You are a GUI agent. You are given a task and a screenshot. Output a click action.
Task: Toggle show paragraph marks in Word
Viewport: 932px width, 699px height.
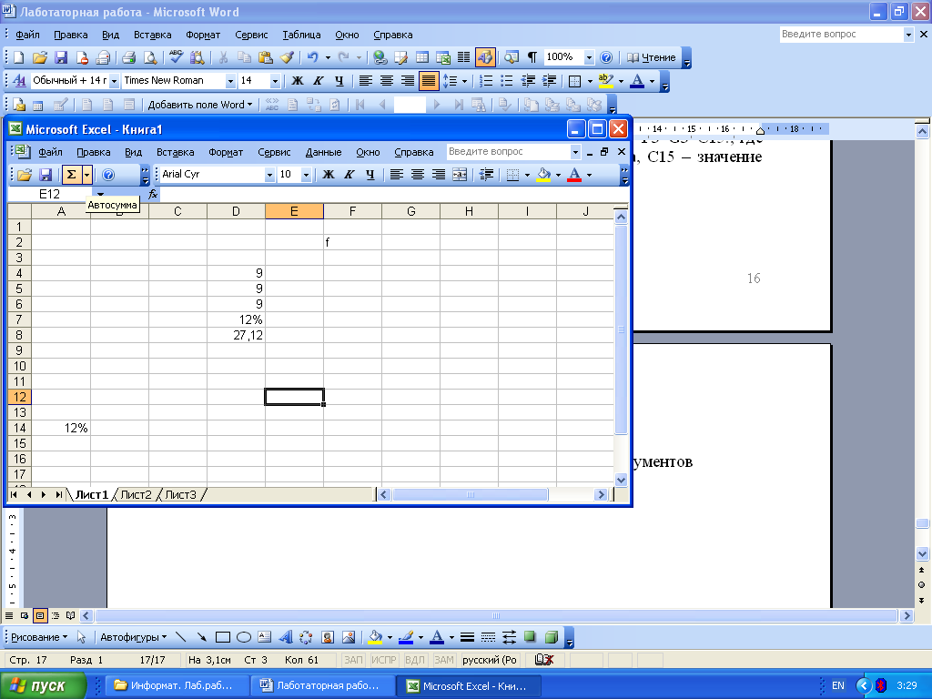(532, 57)
